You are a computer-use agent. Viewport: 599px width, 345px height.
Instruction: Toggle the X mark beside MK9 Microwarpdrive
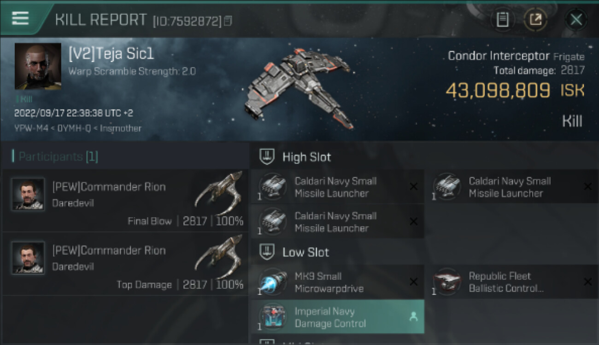(413, 282)
